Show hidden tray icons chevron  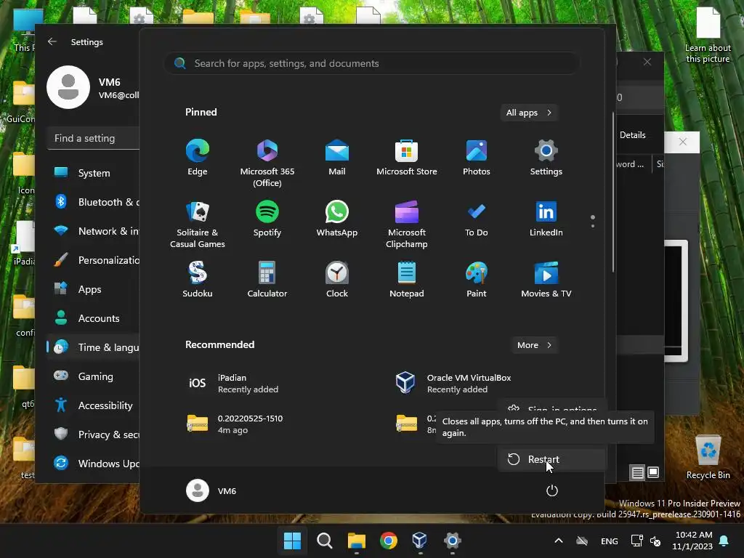point(559,541)
